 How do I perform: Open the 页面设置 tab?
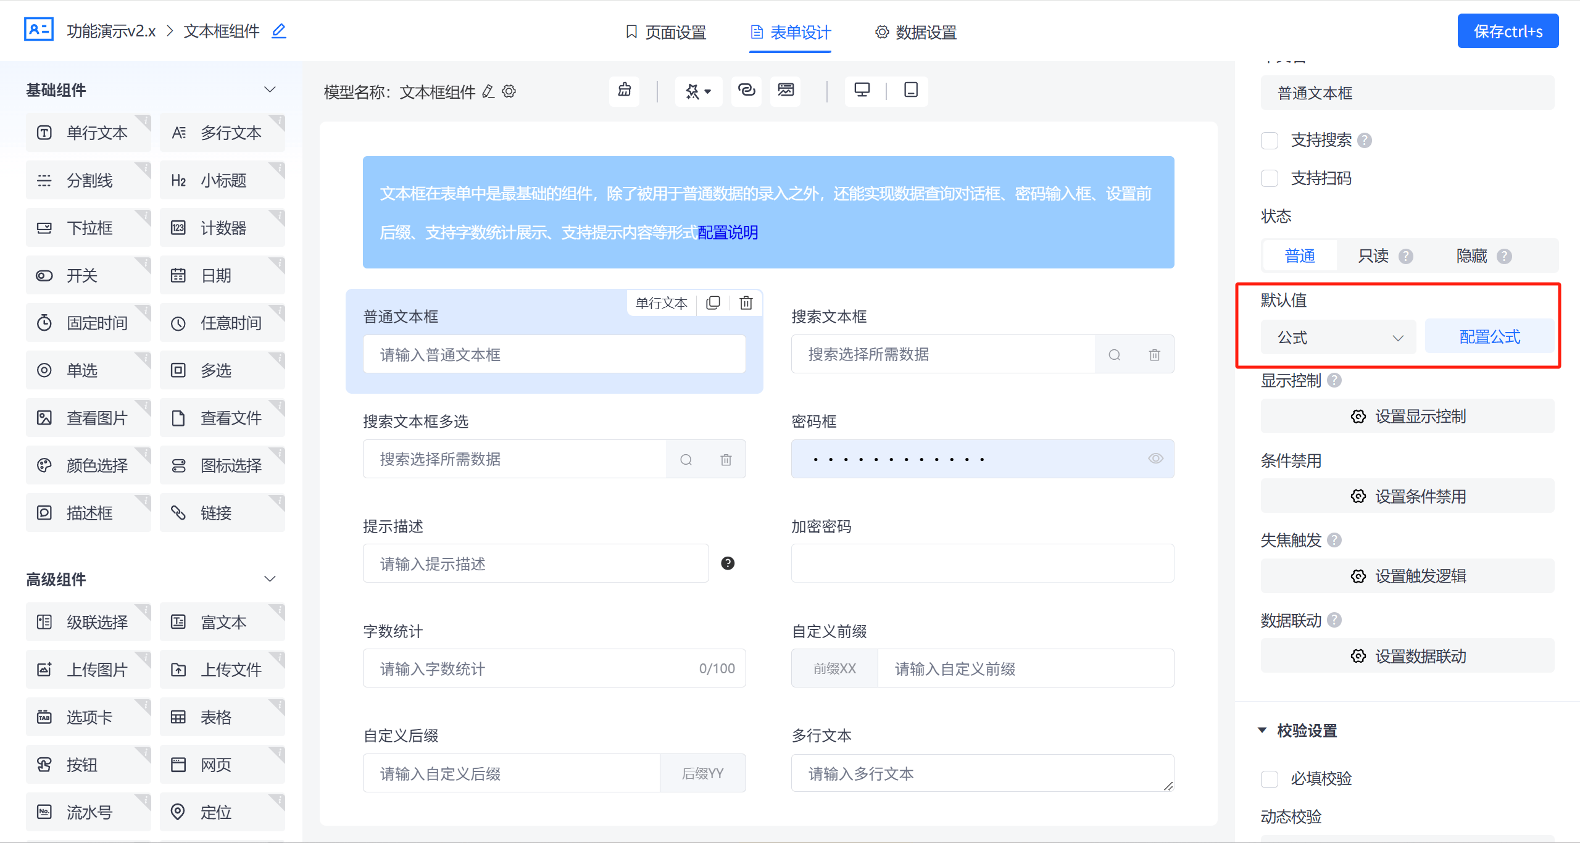(x=666, y=32)
